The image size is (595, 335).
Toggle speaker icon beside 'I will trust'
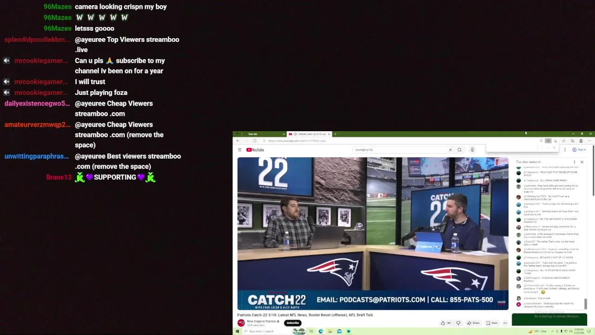[x=7, y=82]
